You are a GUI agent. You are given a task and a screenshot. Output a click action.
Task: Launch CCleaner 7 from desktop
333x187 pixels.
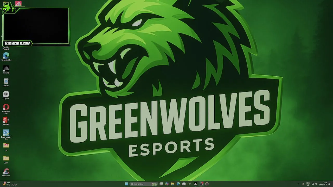coord(6,172)
